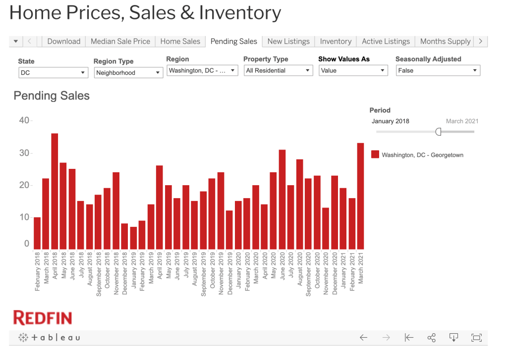Open the Seasonally Adjusted dropdown

(438, 71)
